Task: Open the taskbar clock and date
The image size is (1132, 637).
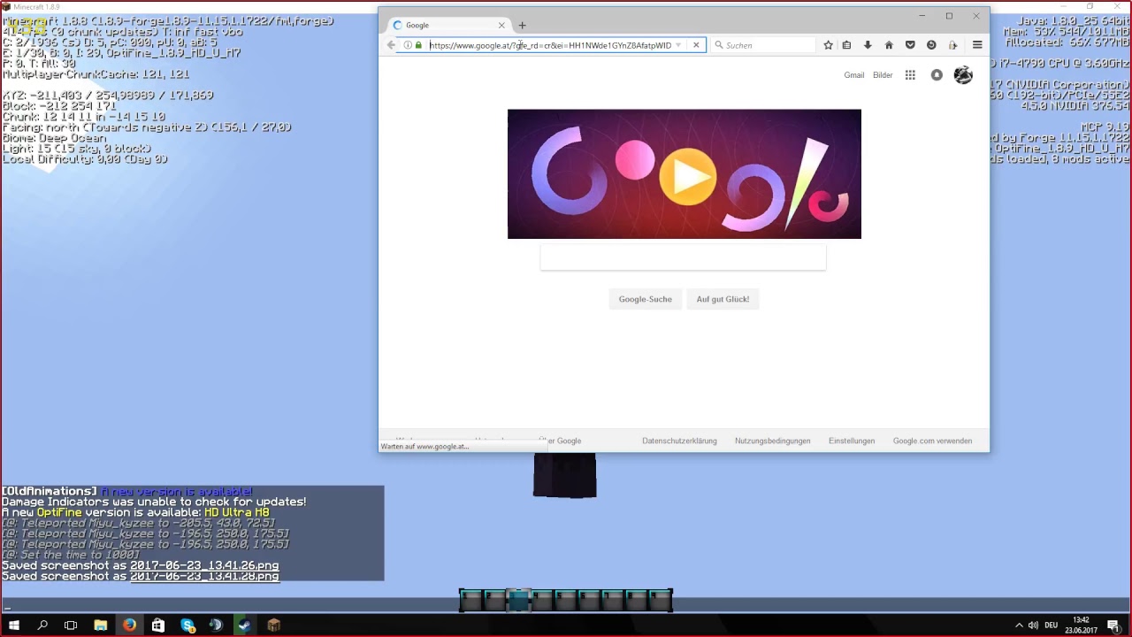Action: tap(1080, 625)
